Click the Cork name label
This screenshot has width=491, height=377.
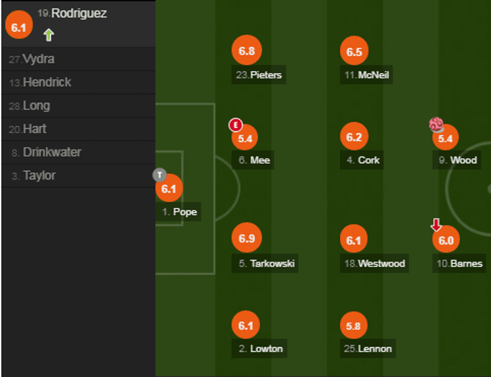369,160
